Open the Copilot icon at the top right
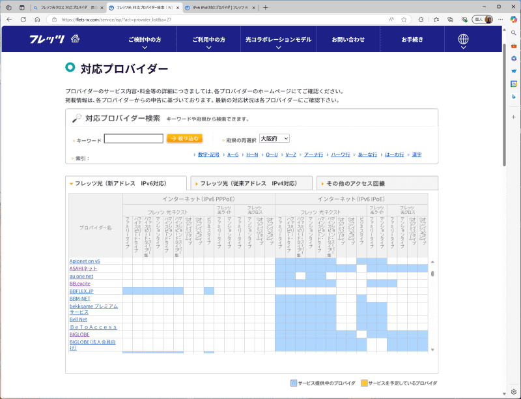Viewport: 521px width, 399px height. click(x=514, y=20)
